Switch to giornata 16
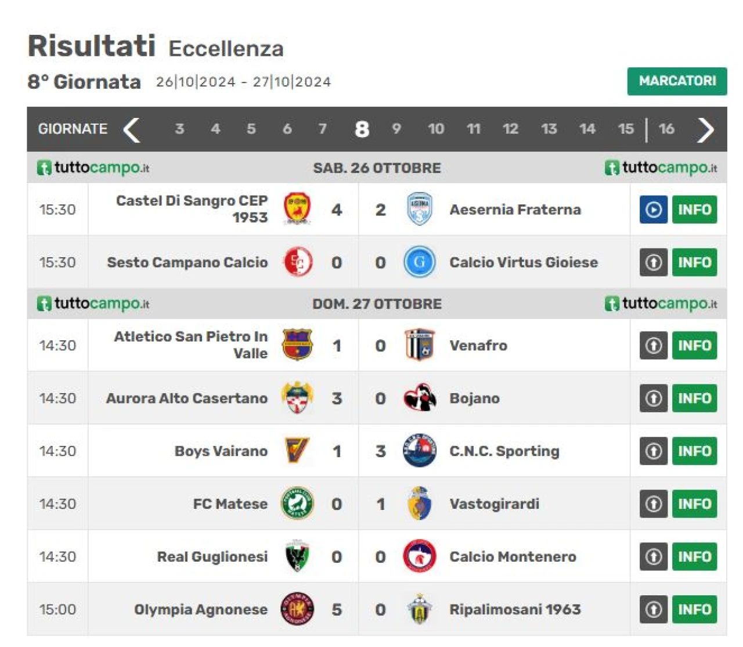The width and height of the screenshot is (743, 647). point(666,128)
